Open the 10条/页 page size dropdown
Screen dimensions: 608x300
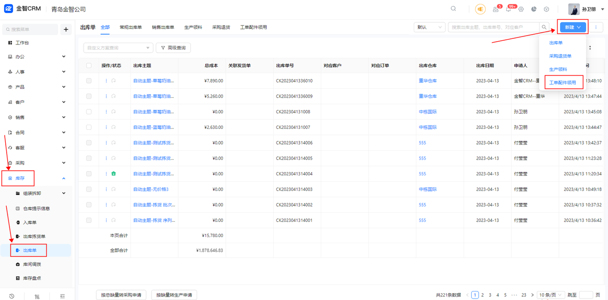pos(551,295)
